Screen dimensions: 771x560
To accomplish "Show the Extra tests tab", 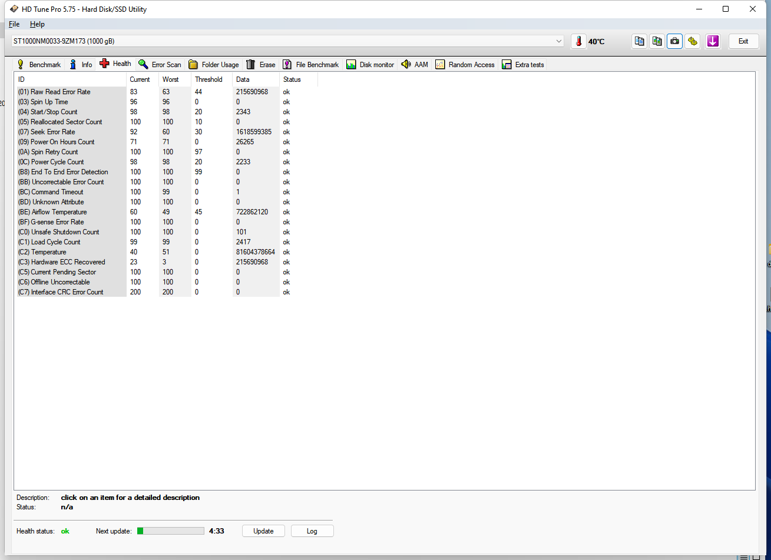I will [x=523, y=65].
